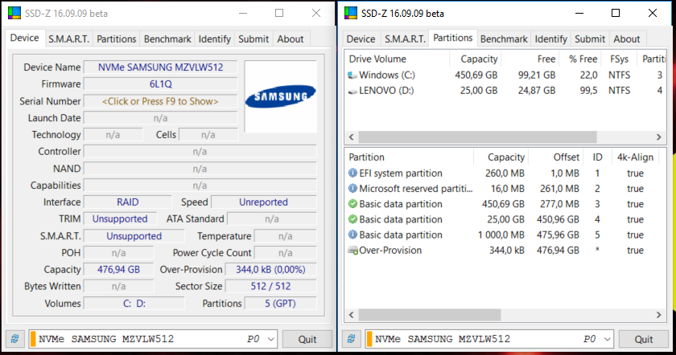
Task: Click the FSys column header
Action: coord(619,59)
